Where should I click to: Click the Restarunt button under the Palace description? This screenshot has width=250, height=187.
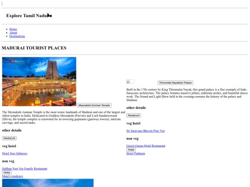pyautogui.click(x=133, y=115)
